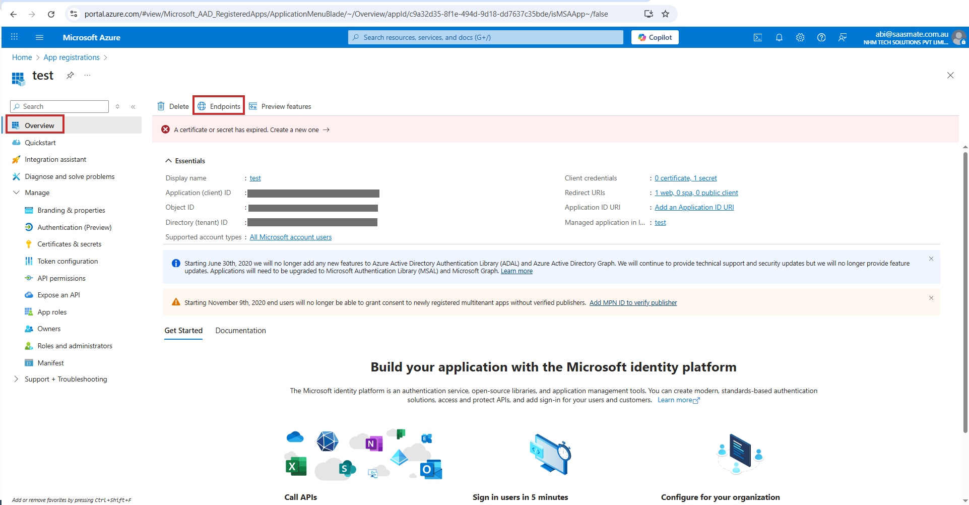Open API permissions menu item
Viewport: 969px width, 505px height.
[61, 278]
